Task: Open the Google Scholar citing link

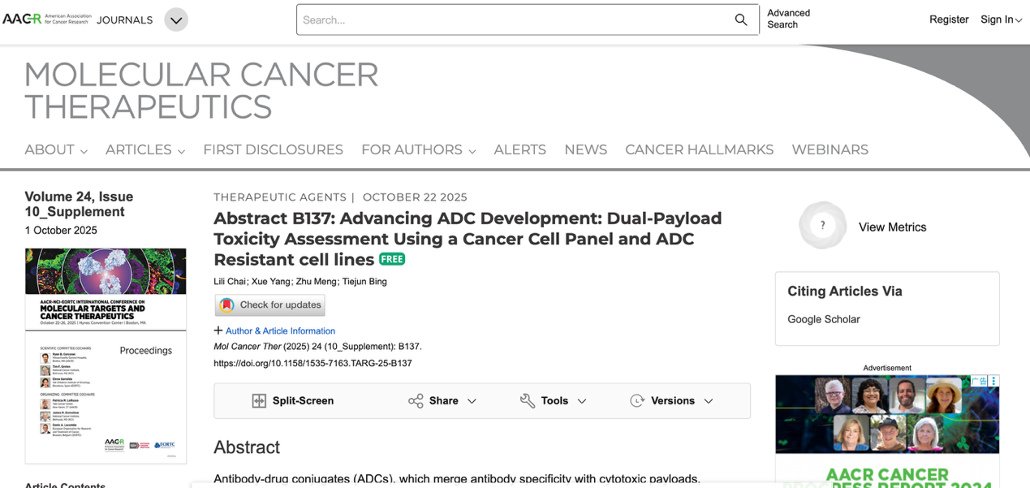Action: click(x=823, y=319)
